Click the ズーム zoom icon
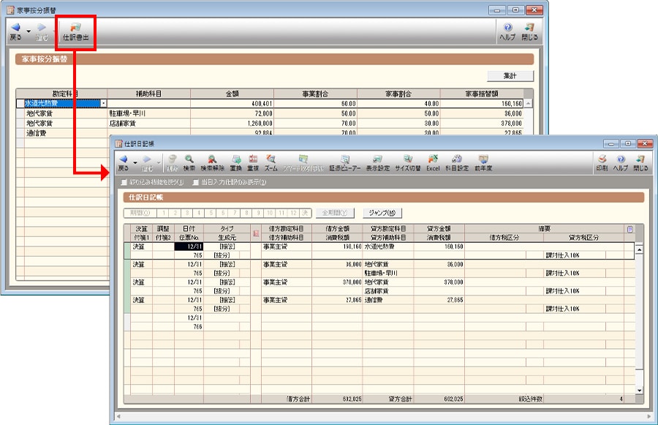Viewport: 658px width, 425px height. [x=271, y=162]
